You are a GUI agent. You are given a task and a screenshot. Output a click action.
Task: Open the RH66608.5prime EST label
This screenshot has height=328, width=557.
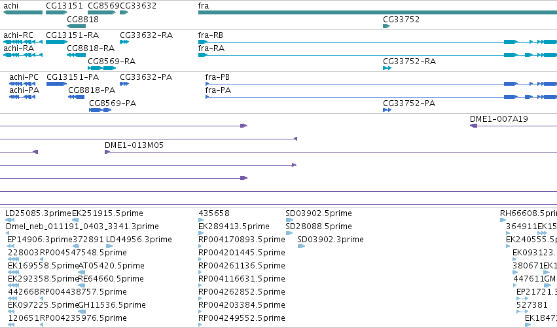pos(528,213)
